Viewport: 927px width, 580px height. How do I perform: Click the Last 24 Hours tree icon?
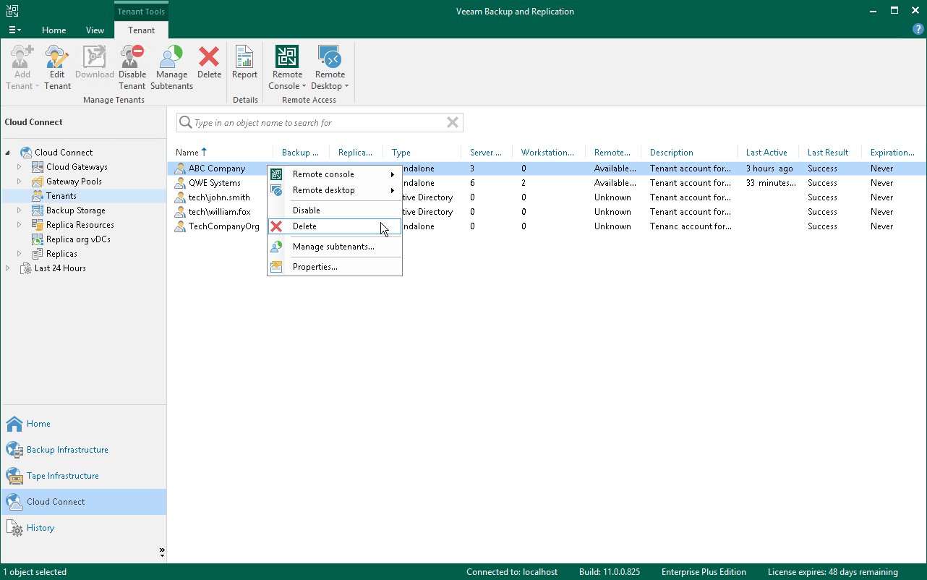[26, 268]
